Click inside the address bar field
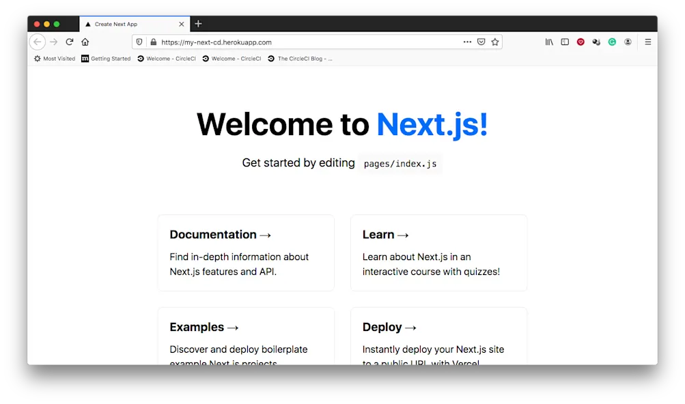 (307, 42)
